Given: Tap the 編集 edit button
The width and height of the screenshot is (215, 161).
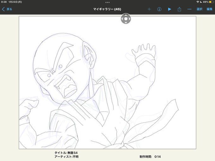Looking at the screenshot, I should (x=210, y=9).
